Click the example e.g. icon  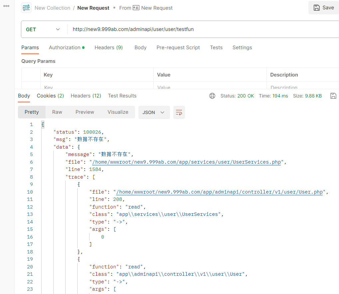pos(136,8)
